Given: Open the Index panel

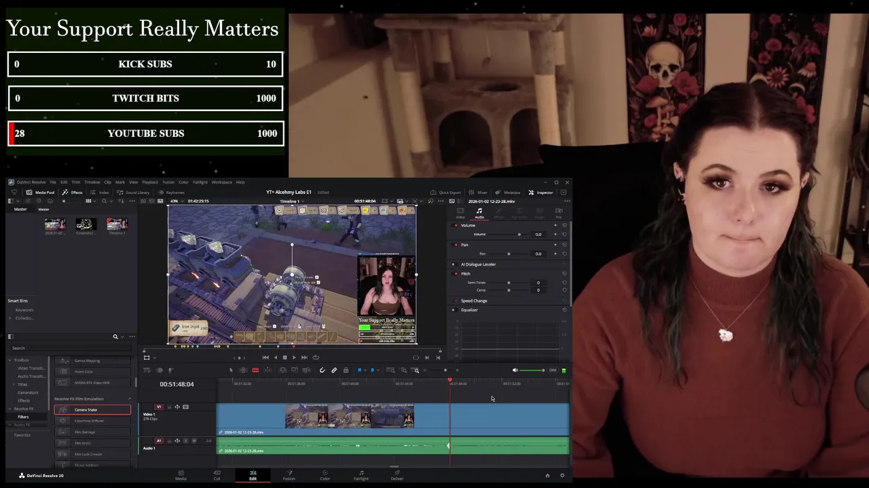Looking at the screenshot, I should pos(99,192).
